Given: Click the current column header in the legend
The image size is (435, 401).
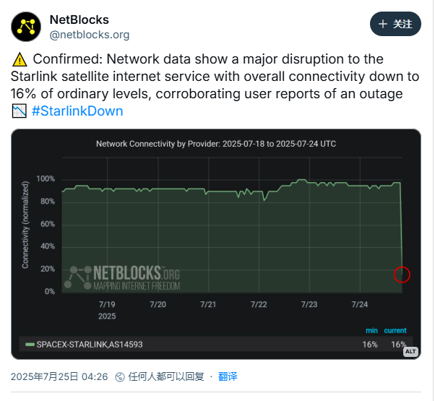Looking at the screenshot, I should pyautogui.click(x=395, y=331).
